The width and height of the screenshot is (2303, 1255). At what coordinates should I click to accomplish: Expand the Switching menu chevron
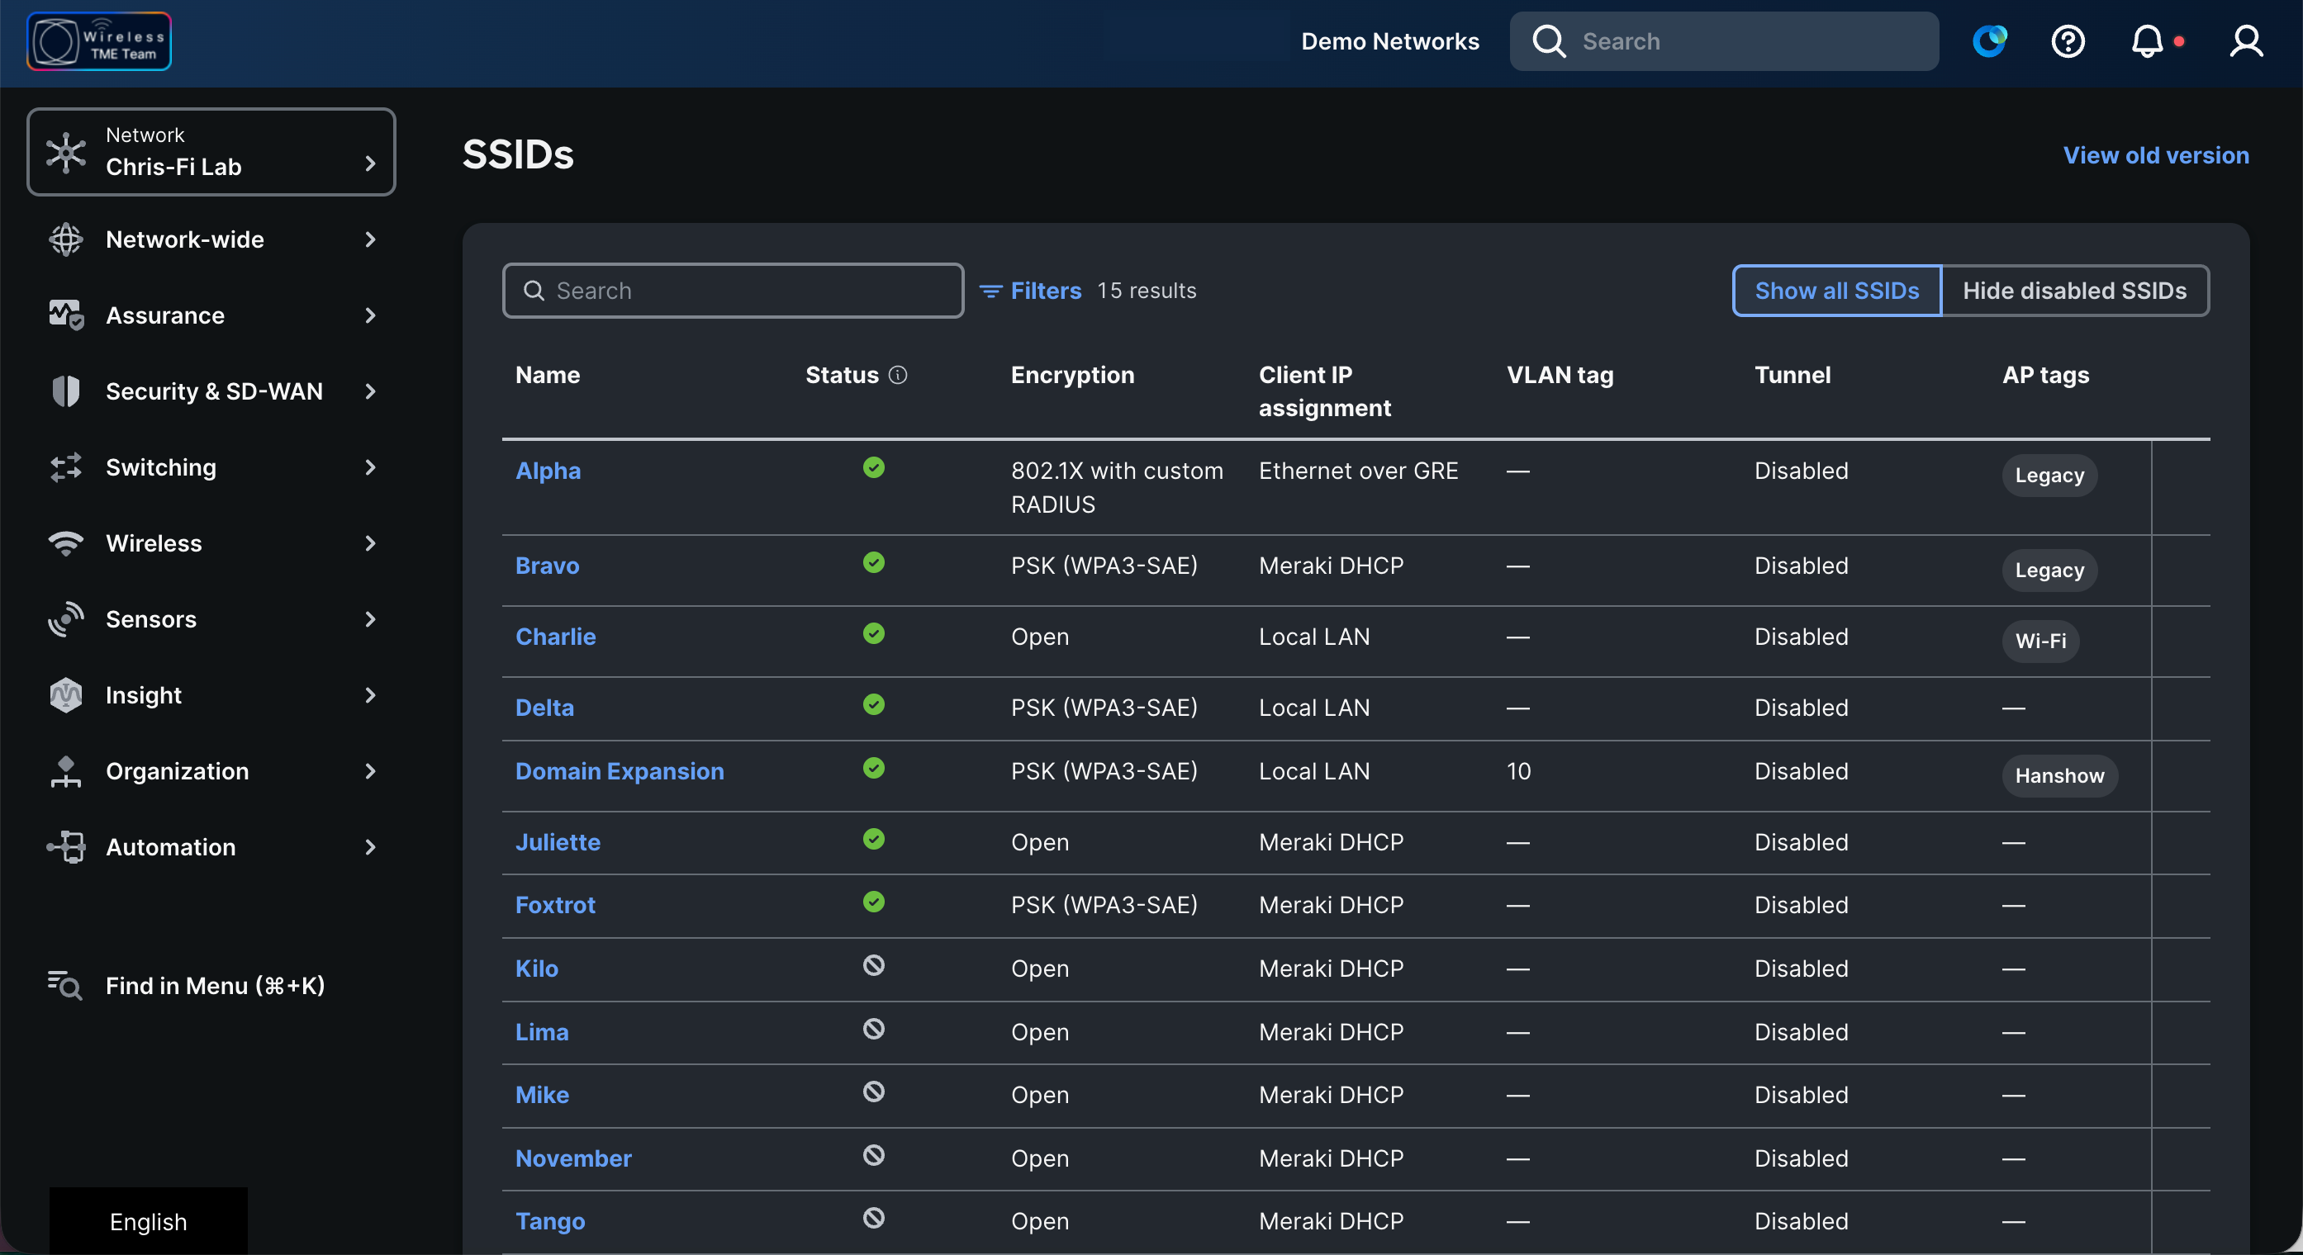(370, 467)
